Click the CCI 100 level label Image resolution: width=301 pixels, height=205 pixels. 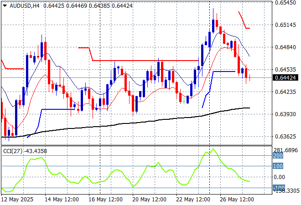pos(278,166)
